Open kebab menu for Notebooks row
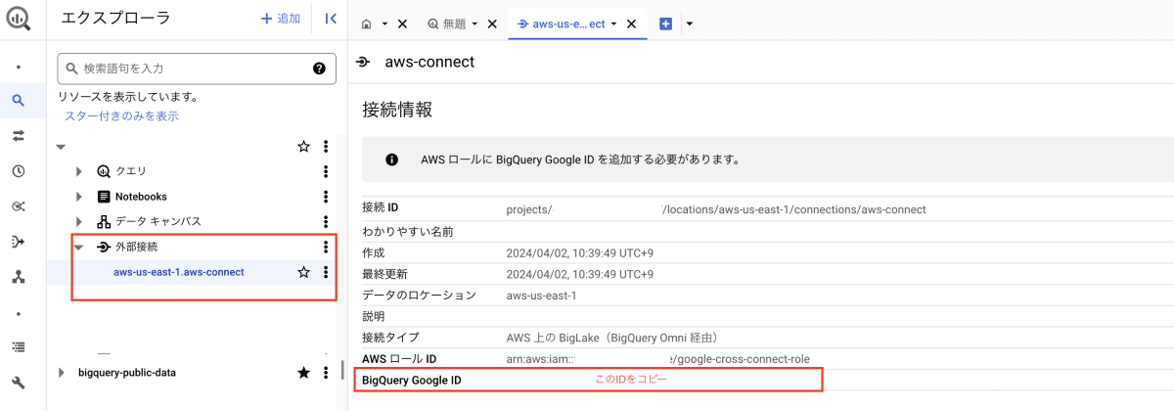The image size is (1174, 411). click(x=326, y=197)
